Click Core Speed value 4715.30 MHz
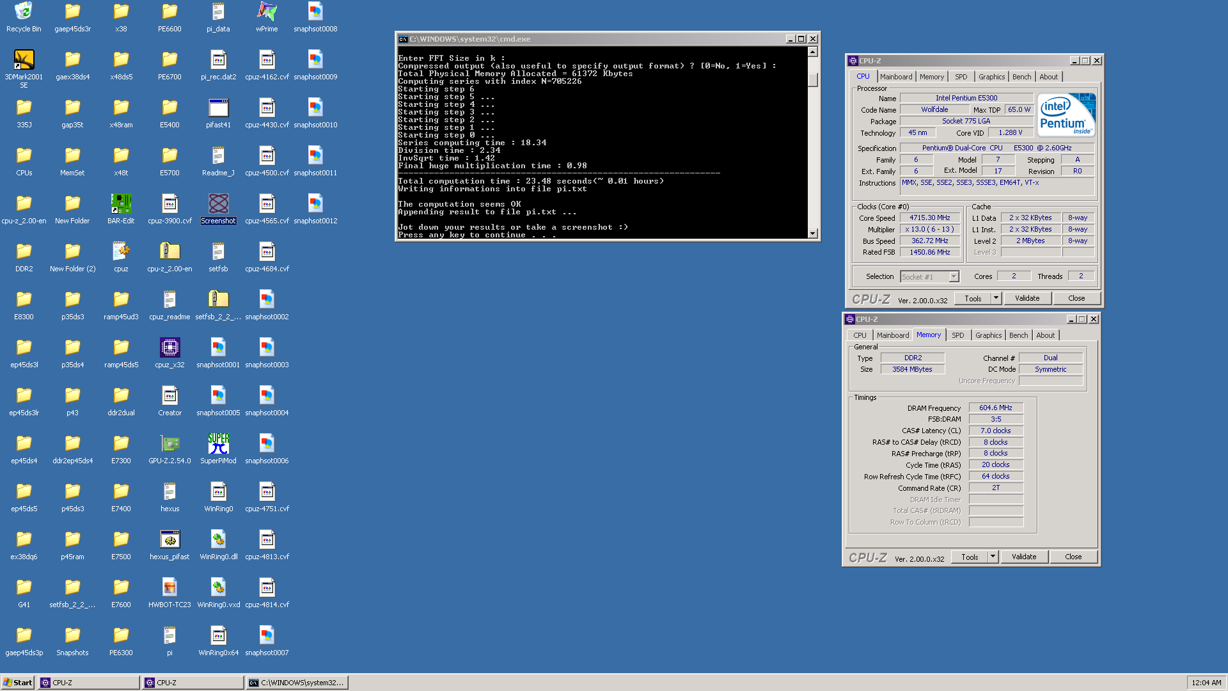 [930, 218]
